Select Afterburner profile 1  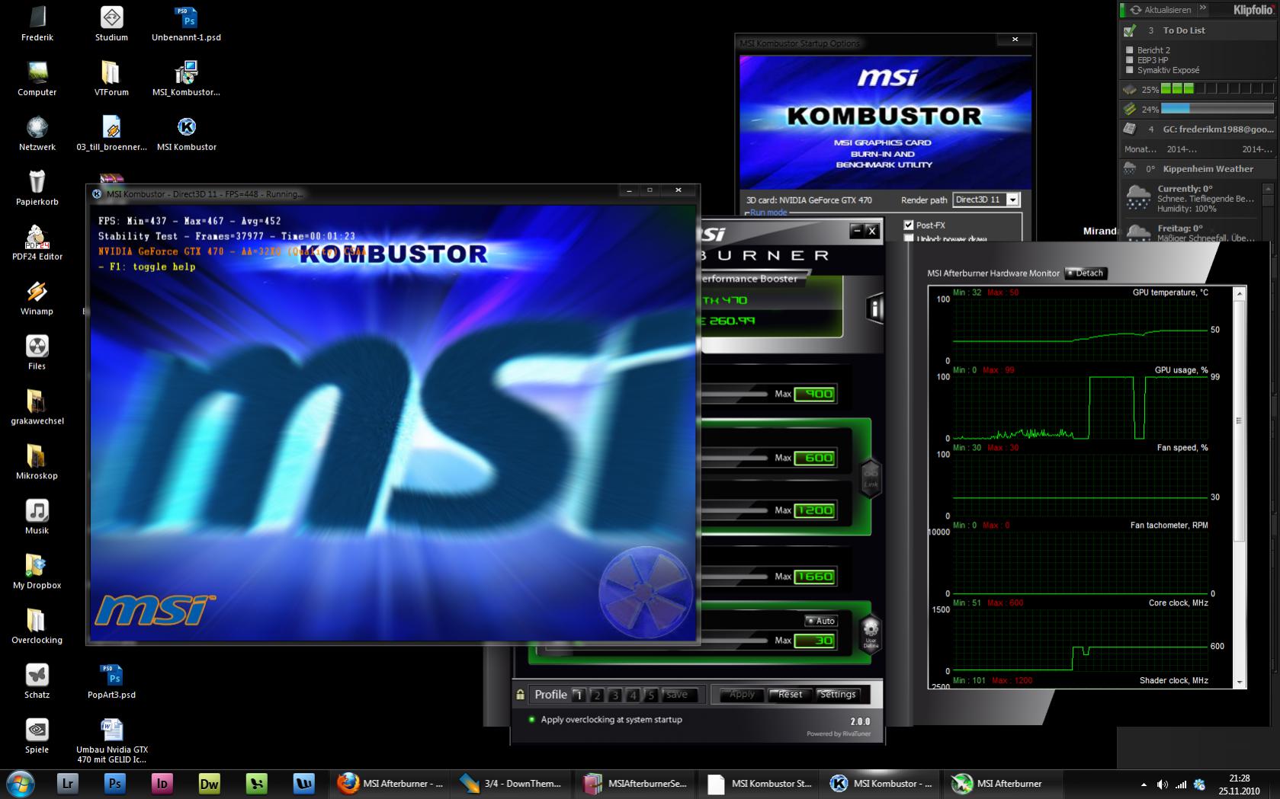pos(578,695)
